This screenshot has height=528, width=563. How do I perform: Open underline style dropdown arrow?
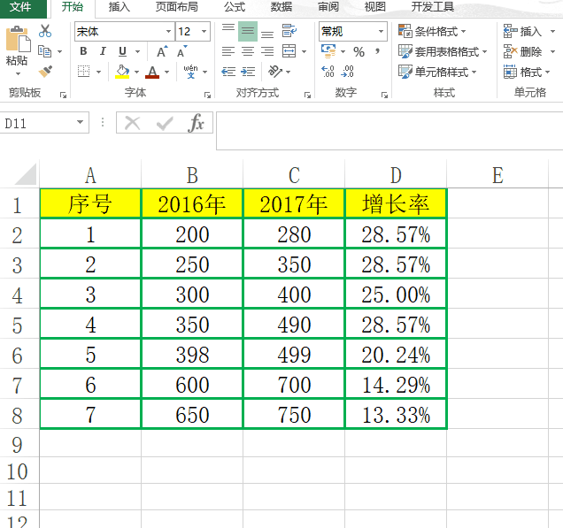(x=137, y=51)
